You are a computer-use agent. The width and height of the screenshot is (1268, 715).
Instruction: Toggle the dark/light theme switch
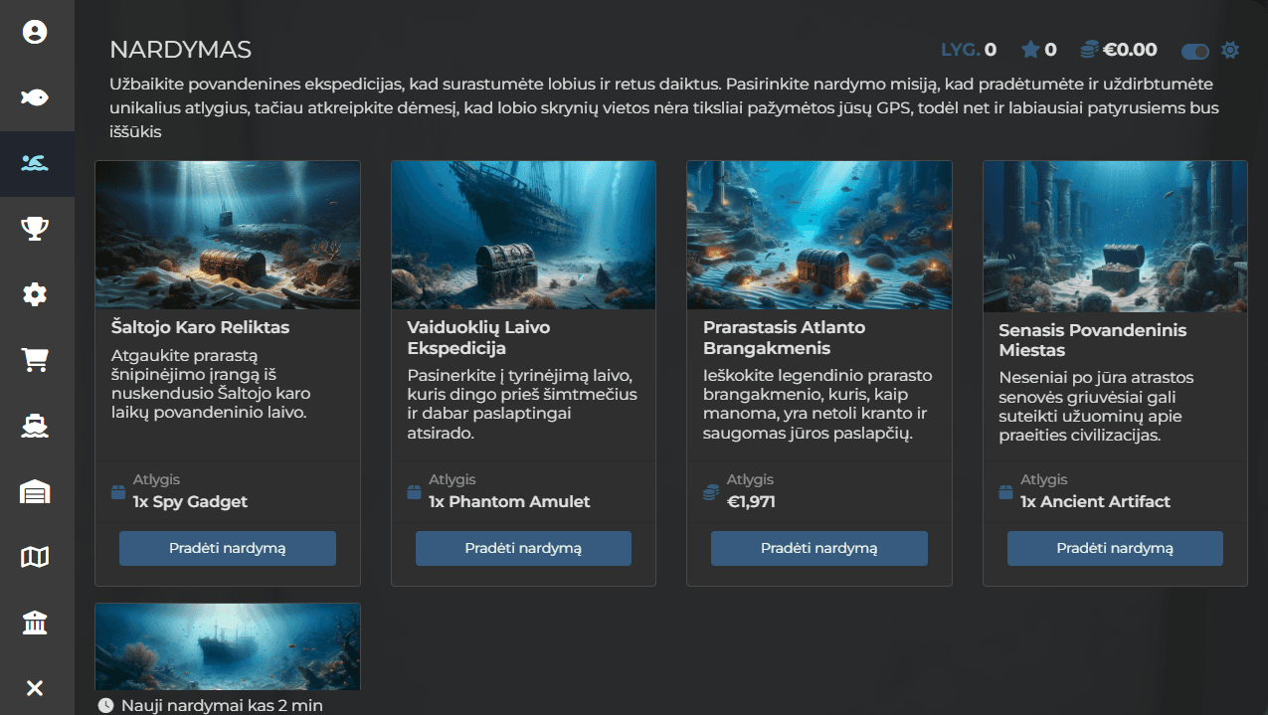1194,51
